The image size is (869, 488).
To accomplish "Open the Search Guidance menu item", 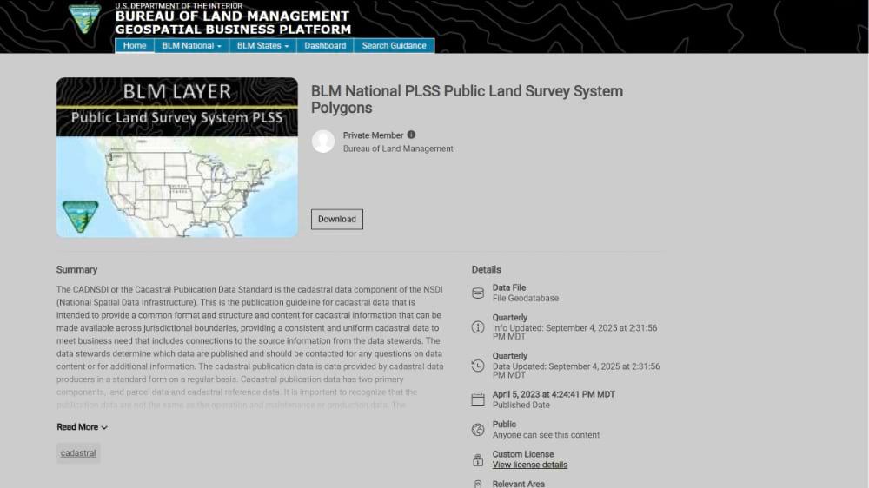I will click(394, 45).
